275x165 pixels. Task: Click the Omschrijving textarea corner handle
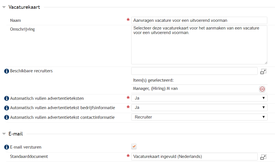pos(266,63)
